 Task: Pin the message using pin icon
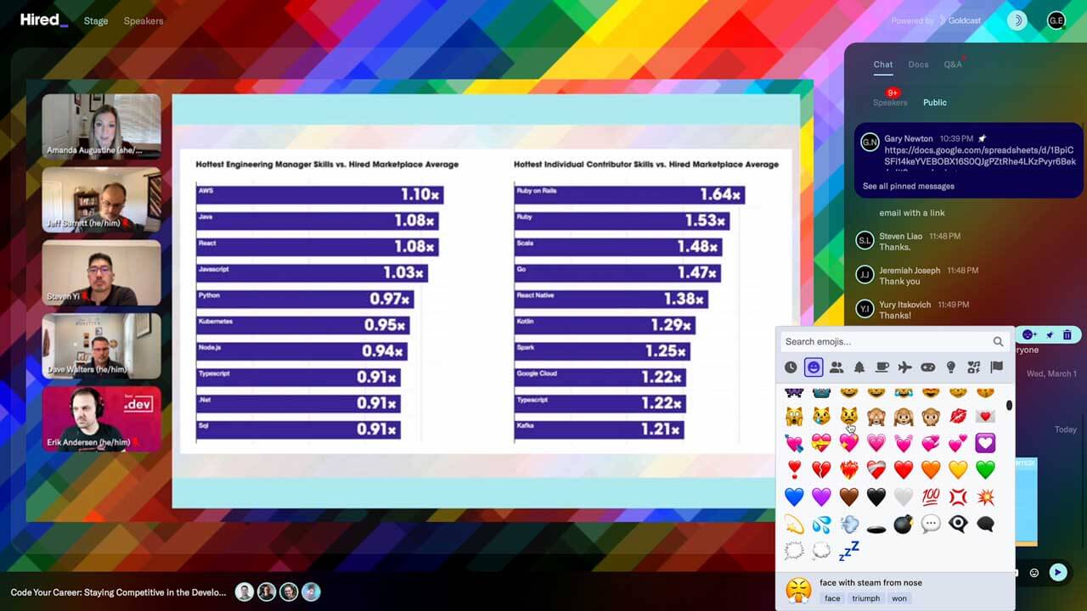(x=1050, y=335)
